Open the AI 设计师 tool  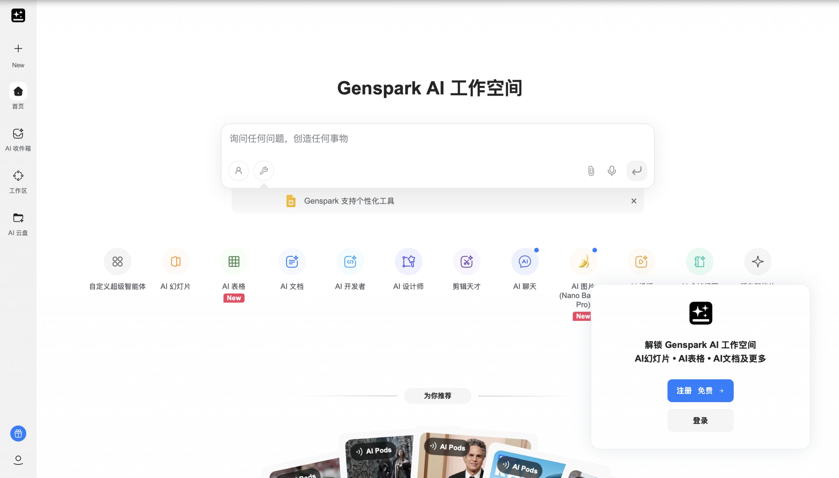(408, 262)
